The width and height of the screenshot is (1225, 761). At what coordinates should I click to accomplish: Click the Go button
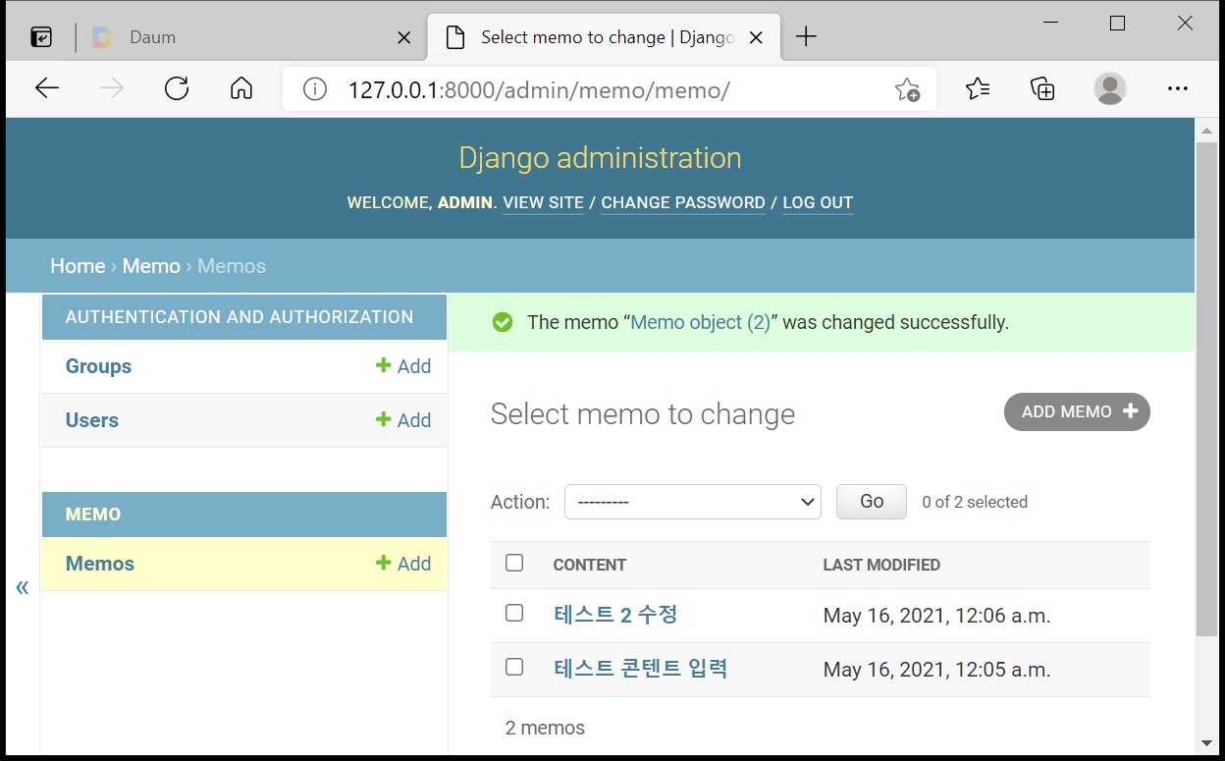872,502
